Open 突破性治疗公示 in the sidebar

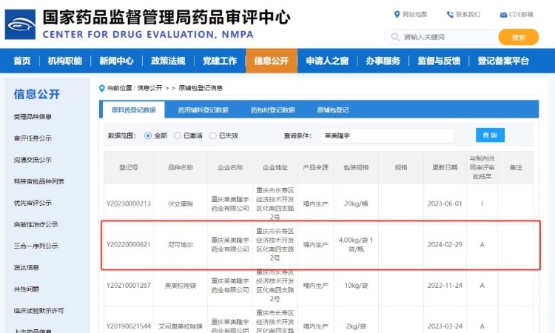(x=36, y=224)
